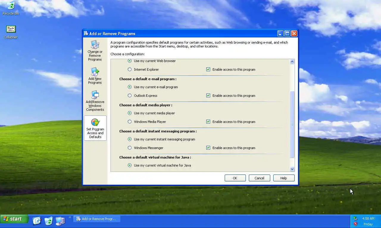This screenshot has width=381, height=228.
Task: Click upper system tray icon
Action: tap(355, 218)
